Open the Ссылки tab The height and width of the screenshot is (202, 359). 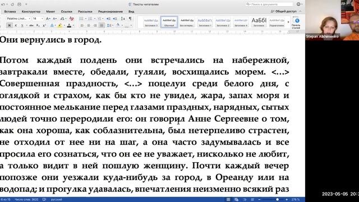click(x=66, y=11)
